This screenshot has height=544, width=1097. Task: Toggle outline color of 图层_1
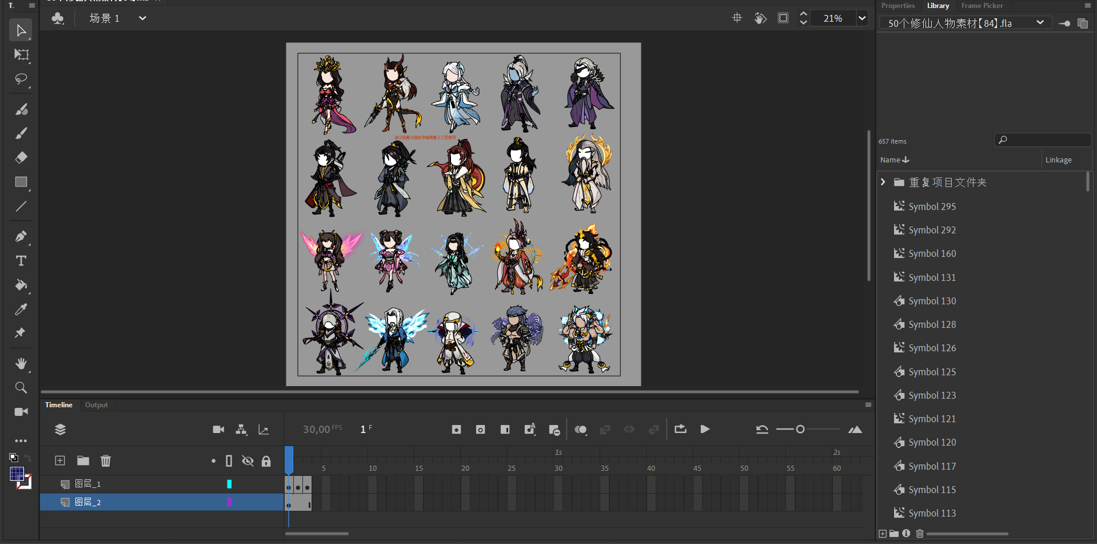(229, 484)
